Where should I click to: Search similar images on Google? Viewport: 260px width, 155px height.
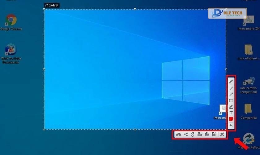[193, 134]
